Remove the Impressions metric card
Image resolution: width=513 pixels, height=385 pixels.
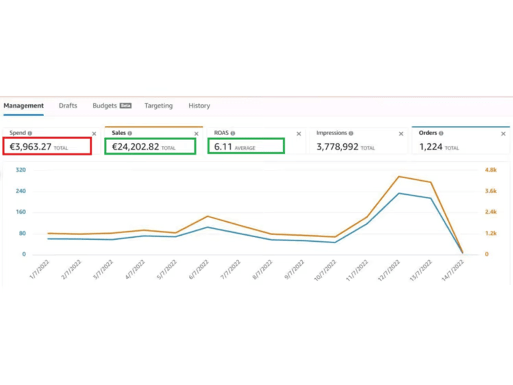click(401, 134)
